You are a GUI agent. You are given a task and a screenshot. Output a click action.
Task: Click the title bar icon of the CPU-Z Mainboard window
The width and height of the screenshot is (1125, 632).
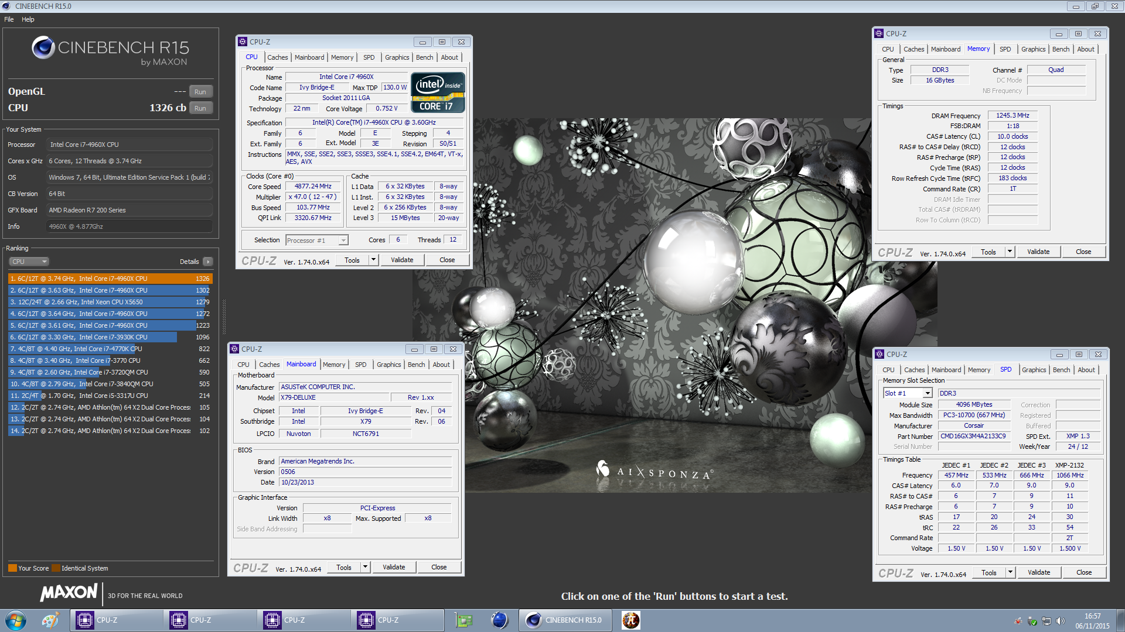234,349
